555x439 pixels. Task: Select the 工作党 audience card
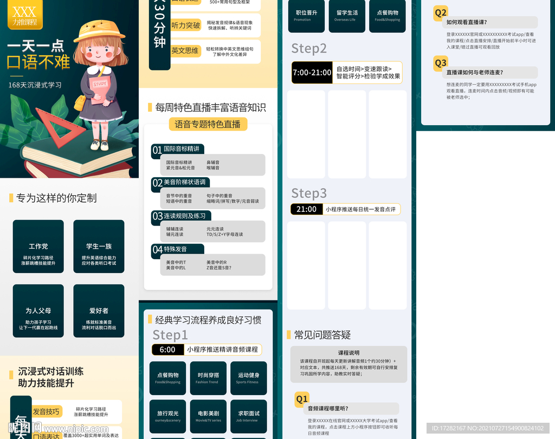coord(38,247)
